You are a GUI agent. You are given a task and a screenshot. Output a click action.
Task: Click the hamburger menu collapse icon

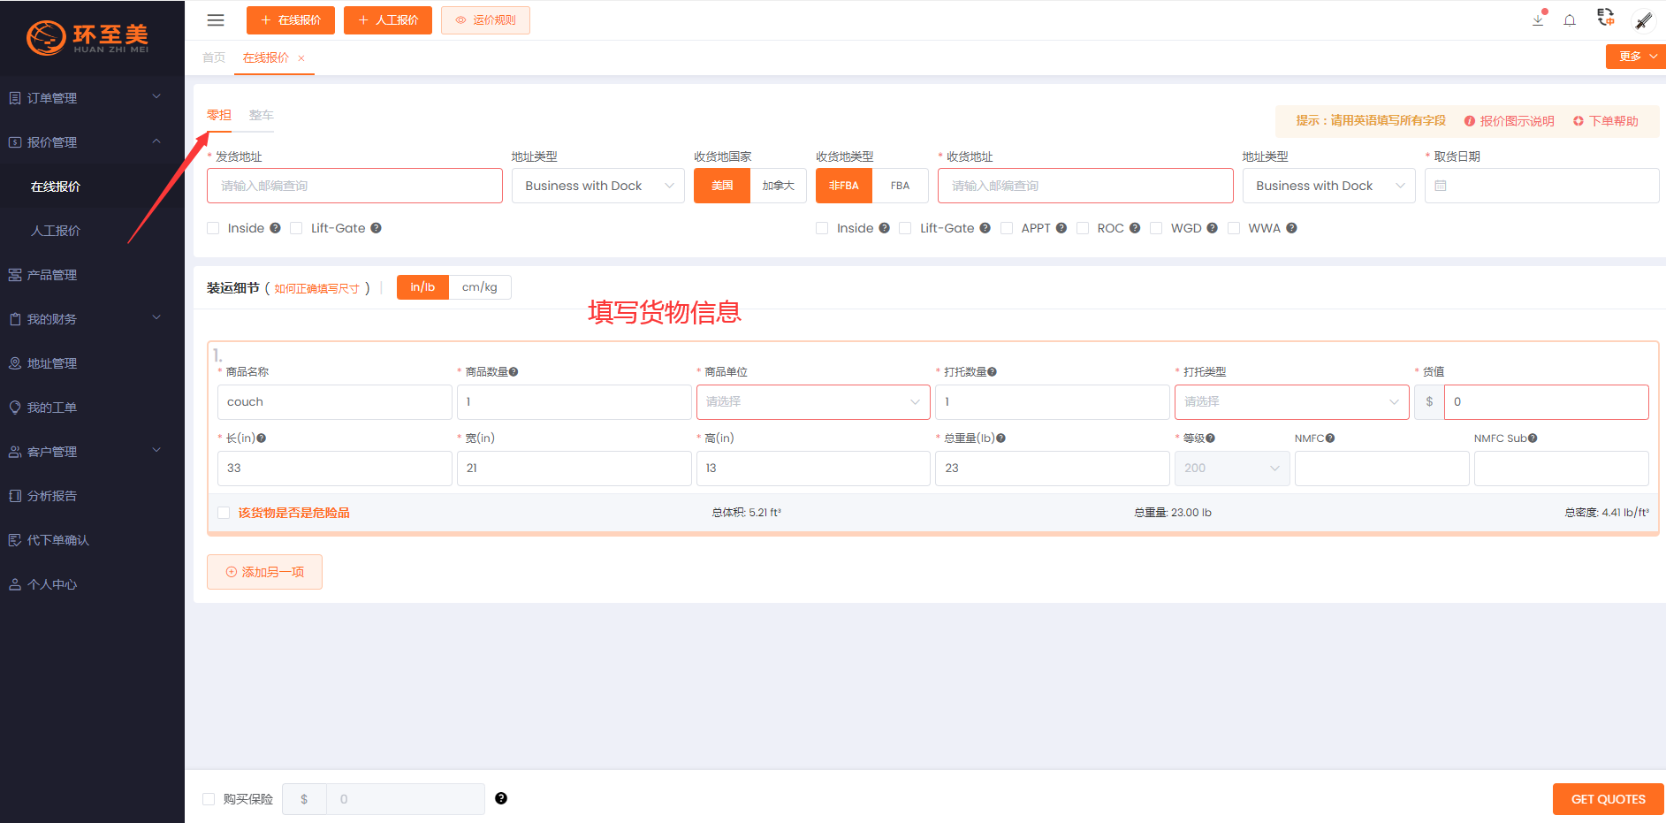pos(216,20)
